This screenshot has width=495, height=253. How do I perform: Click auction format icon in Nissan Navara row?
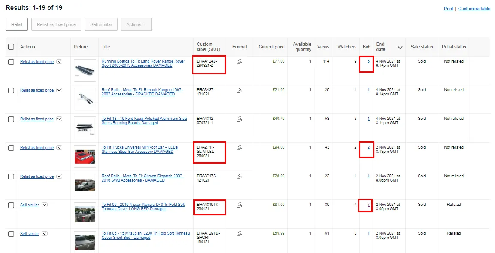(x=240, y=205)
